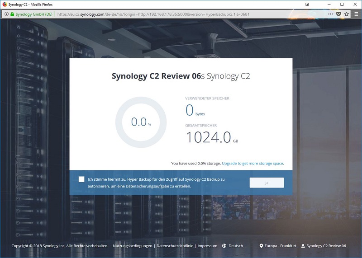Click the icon left of the minimize button
Viewport: 362px width, 258px height.
(x=307, y=5)
